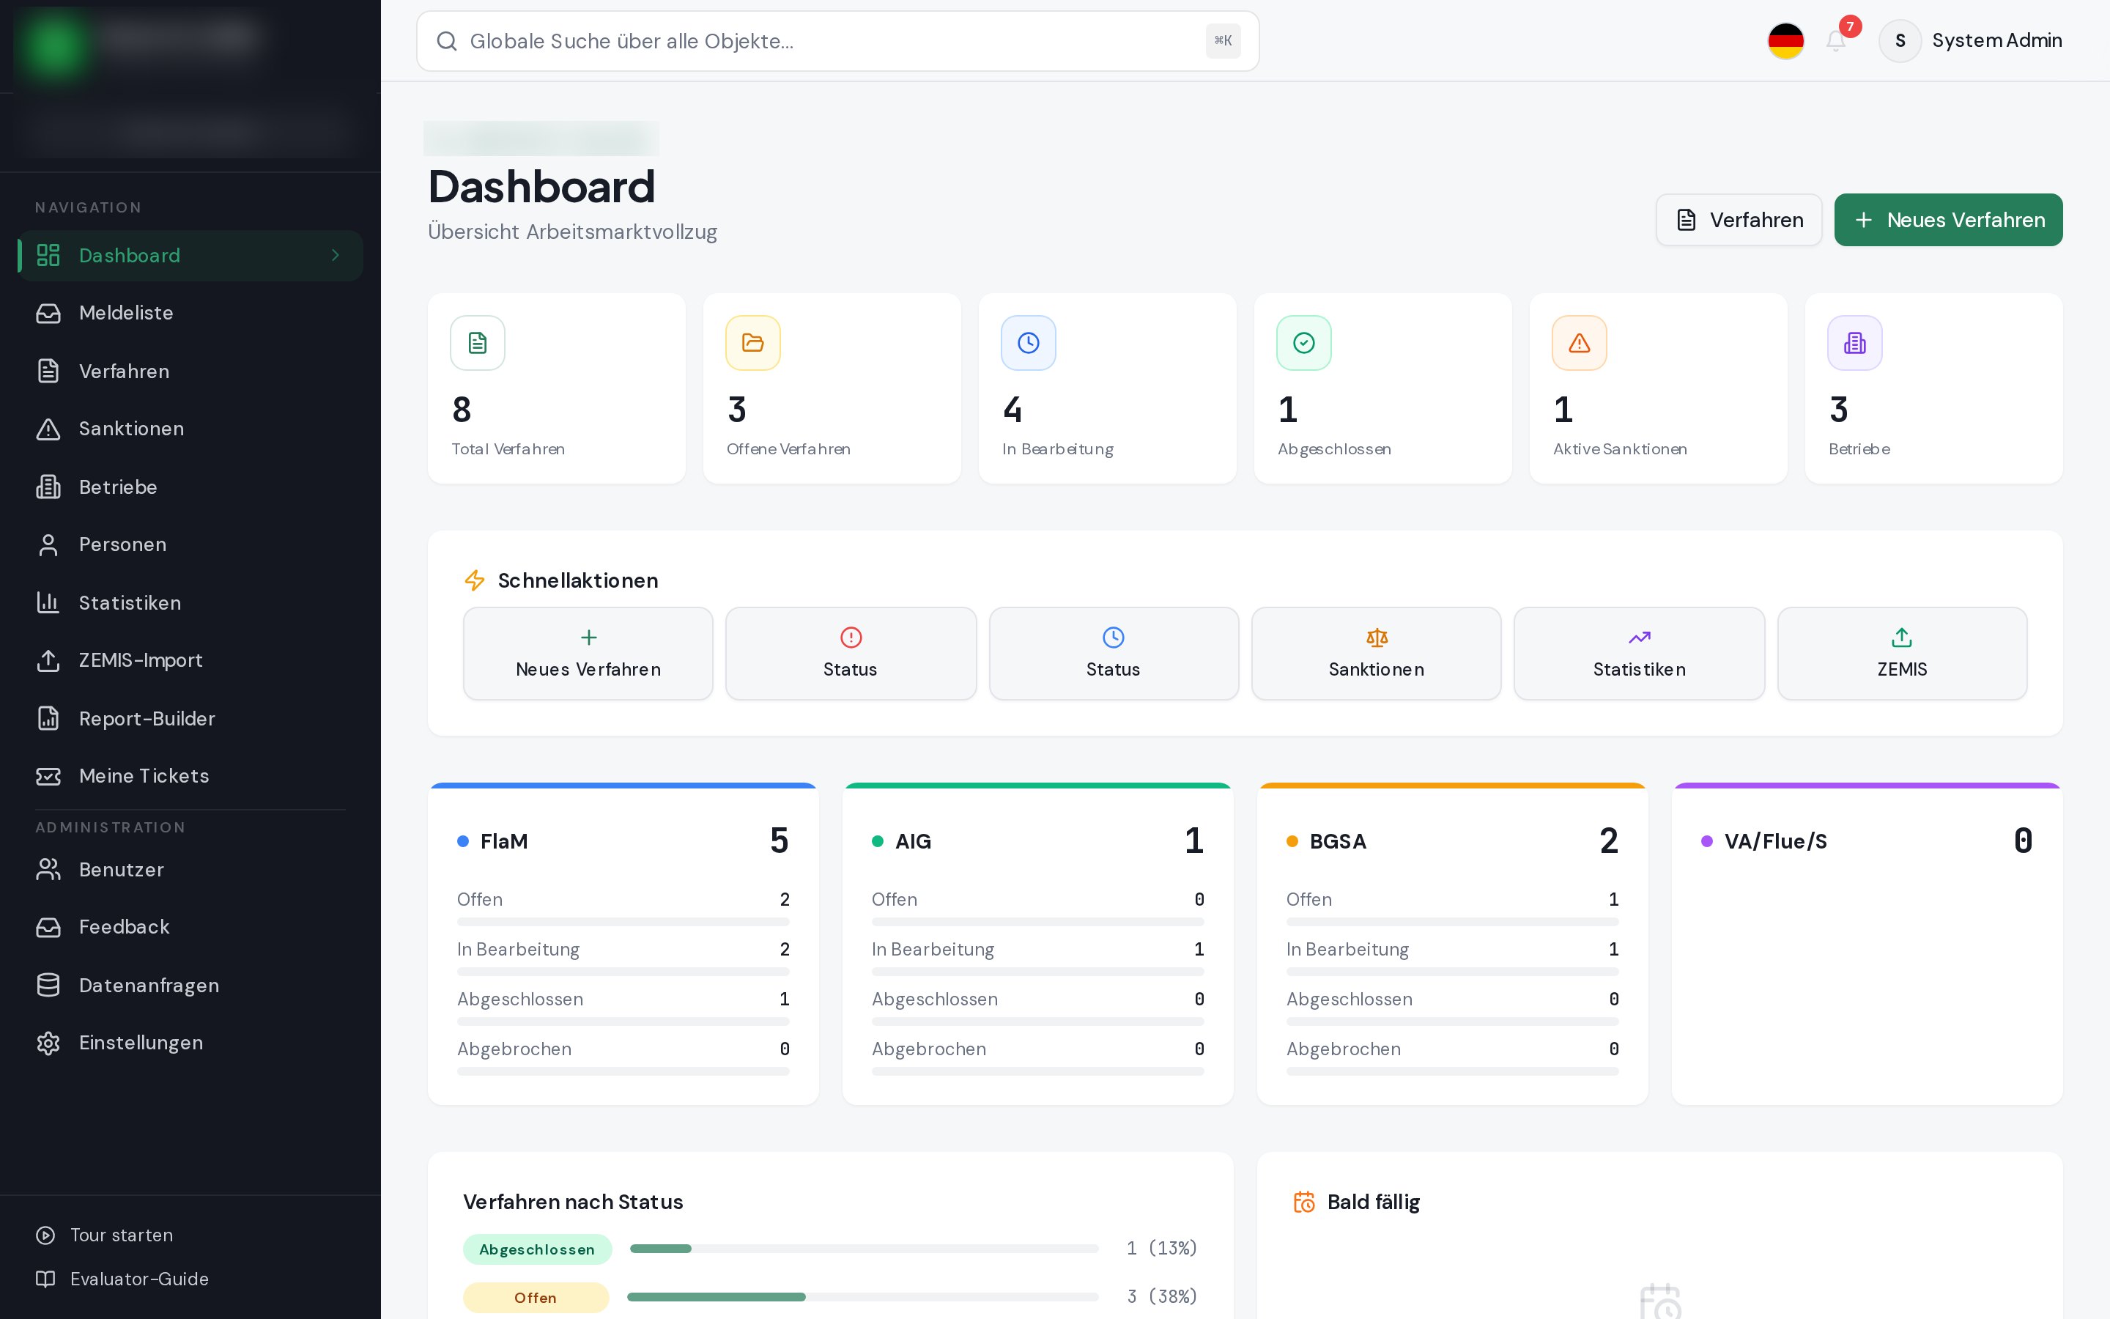Click 'Verfahren nach Status' heading
The image size is (2110, 1319).
[573, 1202]
